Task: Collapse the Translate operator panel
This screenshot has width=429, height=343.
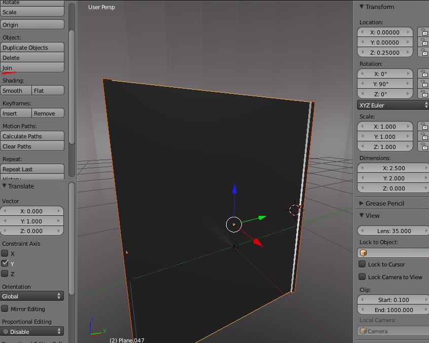Action: [5, 186]
